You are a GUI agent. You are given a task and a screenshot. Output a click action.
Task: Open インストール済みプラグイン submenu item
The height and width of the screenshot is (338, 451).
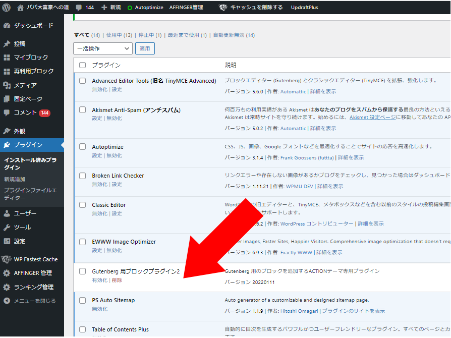click(30, 163)
